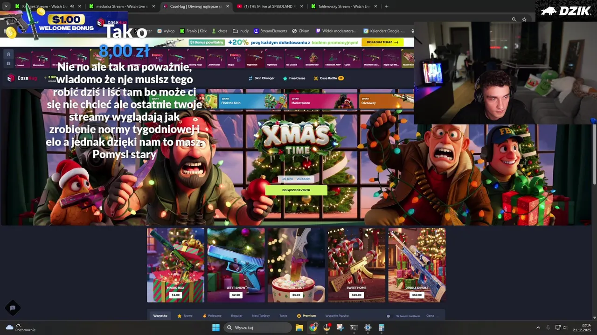Screen dimensions: 597x335
Task: Open Free Cases from the site menu
Action: (294, 78)
